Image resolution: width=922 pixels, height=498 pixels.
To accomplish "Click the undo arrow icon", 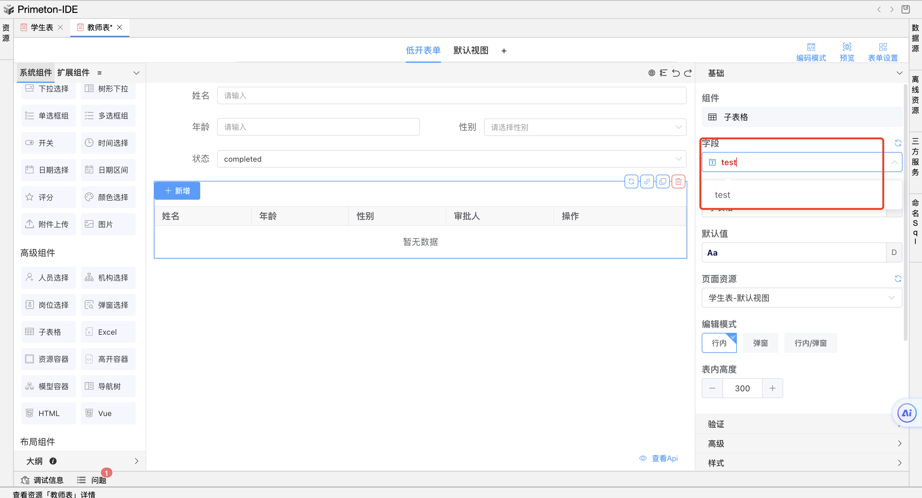I will click(x=676, y=73).
